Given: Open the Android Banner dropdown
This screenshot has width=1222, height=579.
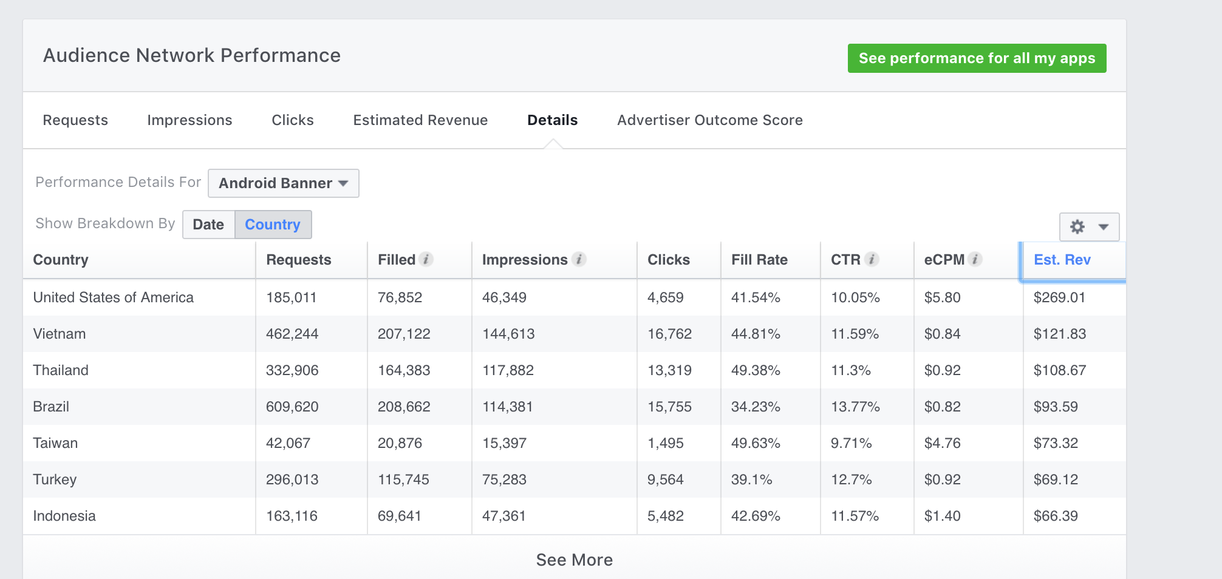Looking at the screenshot, I should [x=283, y=183].
